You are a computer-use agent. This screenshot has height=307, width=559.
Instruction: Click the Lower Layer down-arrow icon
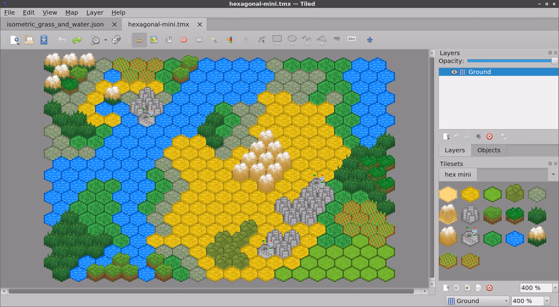[x=467, y=136]
